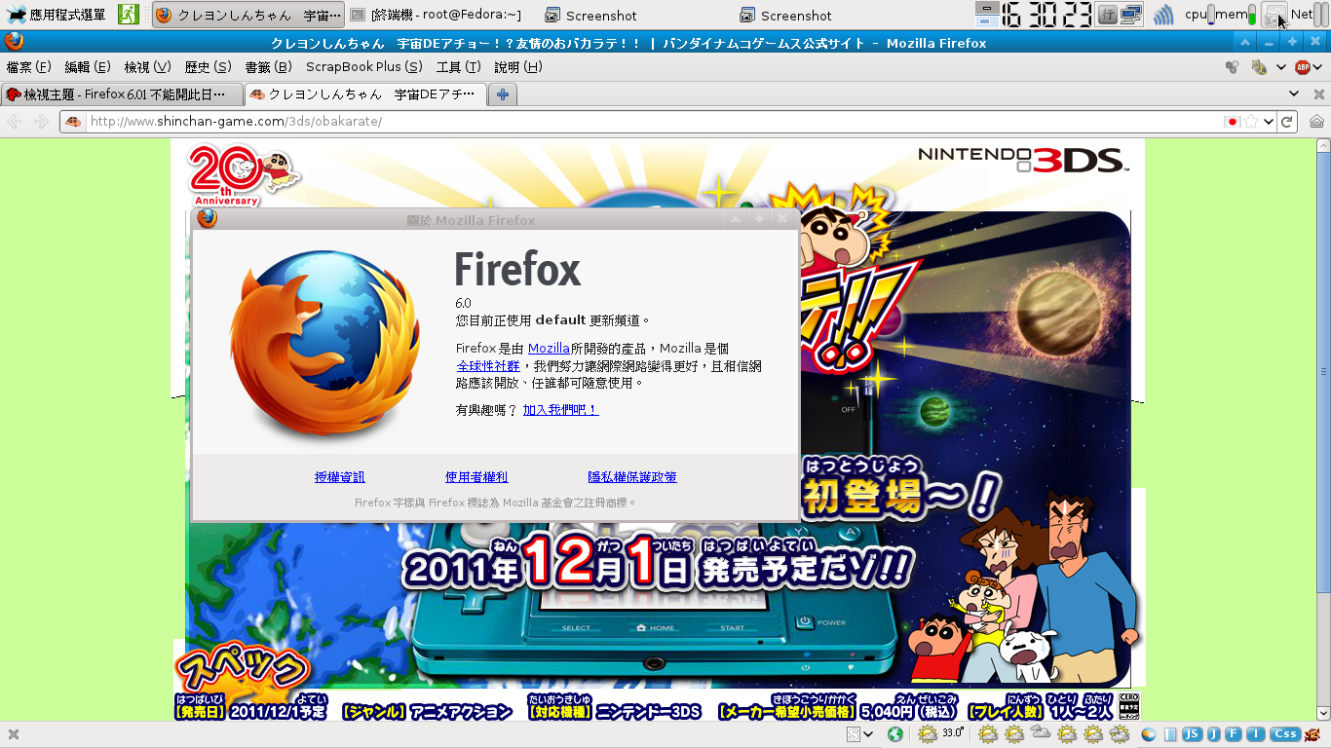Screen dimensions: 1331x748
Task: Open the 全球性社群 link
Action: coord(488,365)
